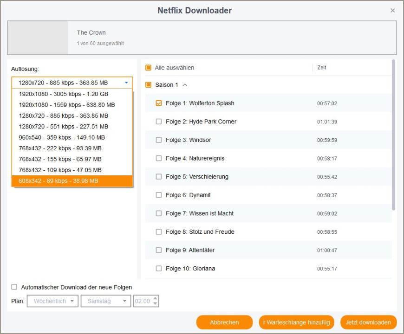Uncheck Folge 1: Wolferton Splash
Image resolution: width=404 pixels, height=334 pixels.
(x=159, y=103)
